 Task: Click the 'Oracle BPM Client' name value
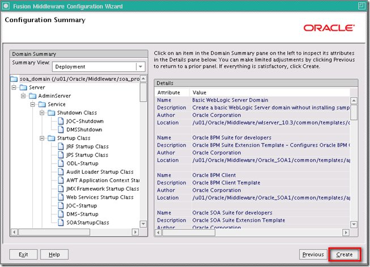tap(214, 175)
